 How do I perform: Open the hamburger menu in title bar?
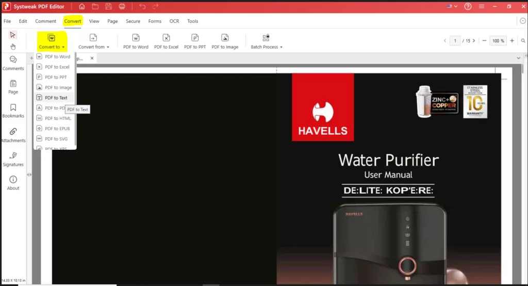[x=482, y=6]
